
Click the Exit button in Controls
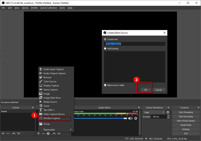point(186,134)
